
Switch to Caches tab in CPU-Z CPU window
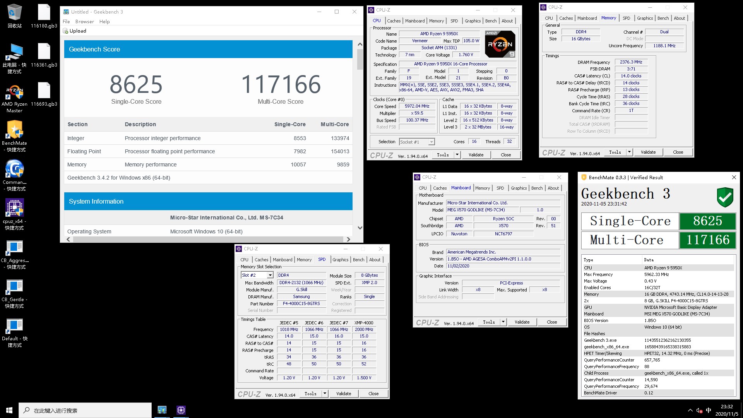tap(394, 21)
